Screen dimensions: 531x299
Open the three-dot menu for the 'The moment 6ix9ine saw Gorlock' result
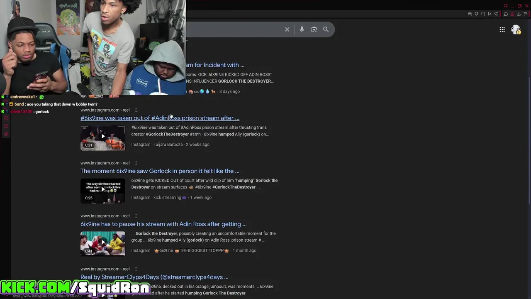pyautogui.click(x=136, y=163)
